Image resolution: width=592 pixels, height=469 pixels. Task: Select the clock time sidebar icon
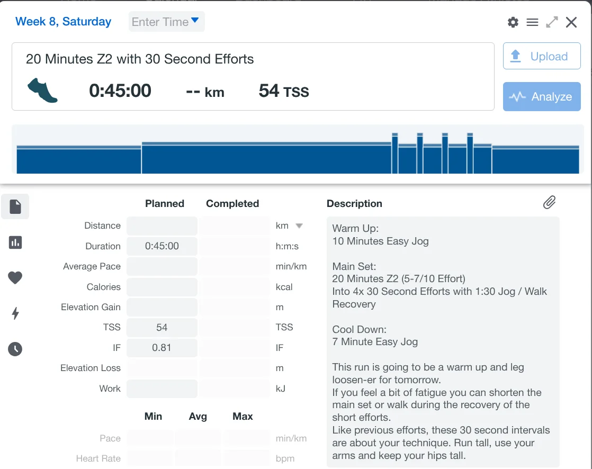(15, 349)
